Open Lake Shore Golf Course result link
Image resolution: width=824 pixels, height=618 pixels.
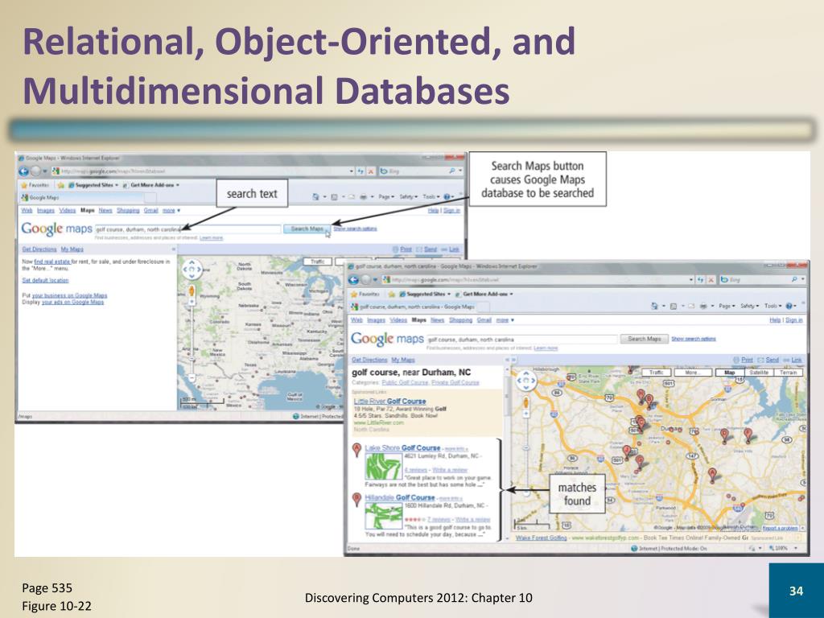tap(402, 448)
